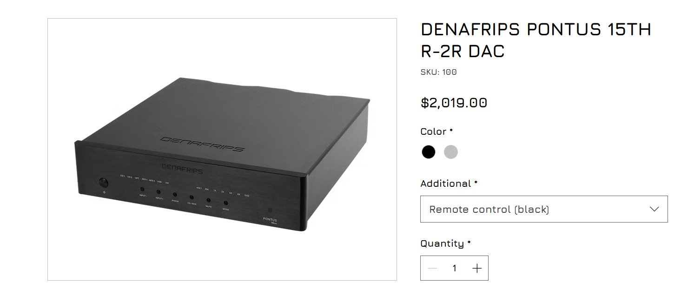Click the quantity value field

[454, 268]
